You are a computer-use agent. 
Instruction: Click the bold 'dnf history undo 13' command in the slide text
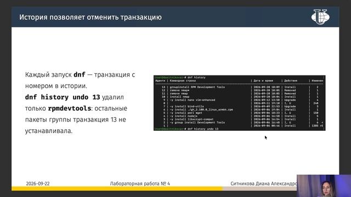coord(63,97)
